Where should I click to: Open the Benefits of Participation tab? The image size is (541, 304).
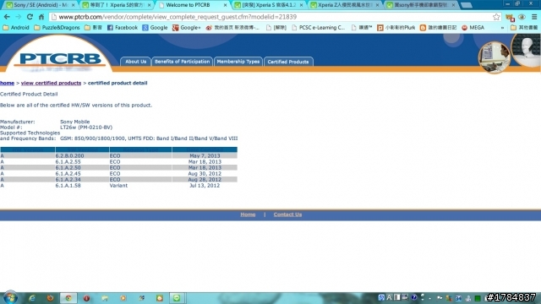183,62
